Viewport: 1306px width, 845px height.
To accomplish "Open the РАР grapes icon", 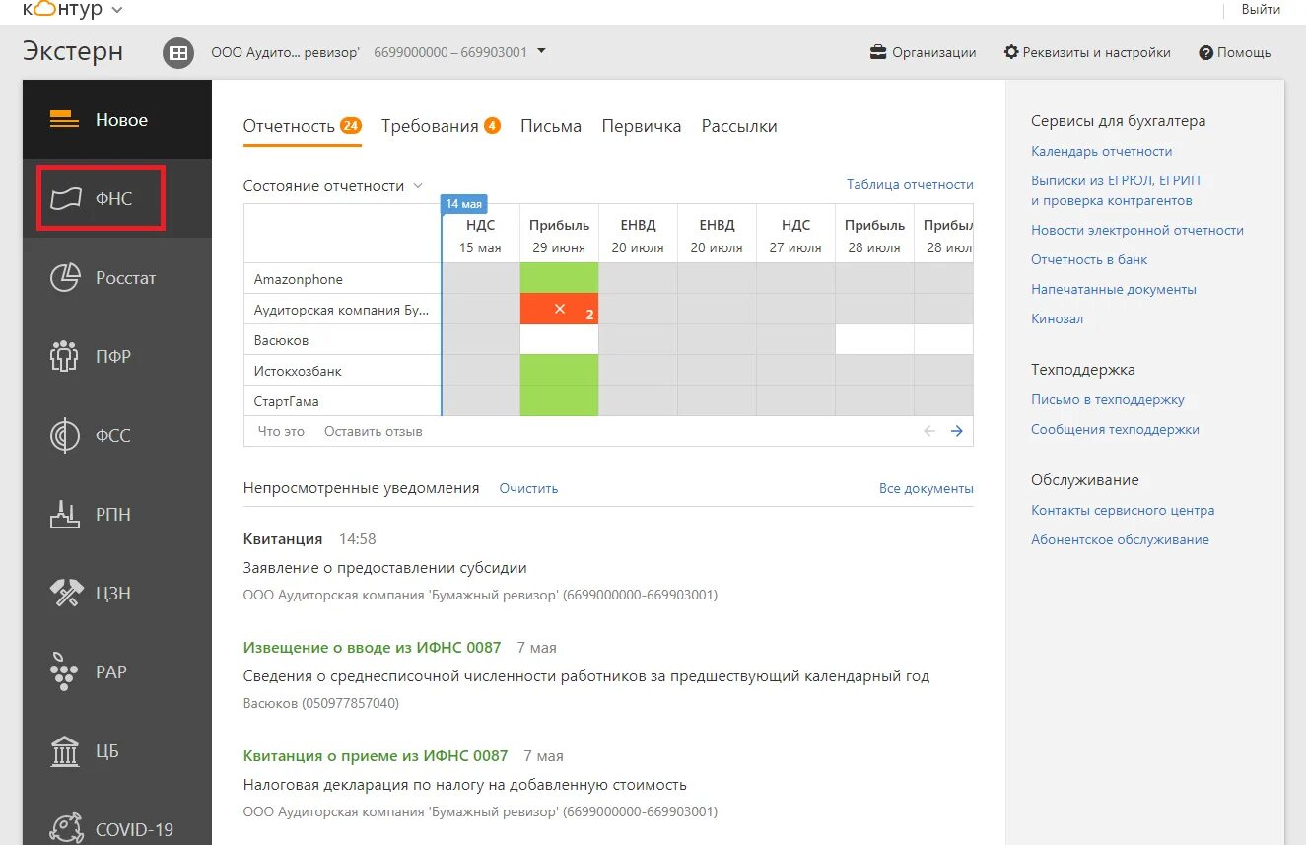I will (x=64, y=671).
